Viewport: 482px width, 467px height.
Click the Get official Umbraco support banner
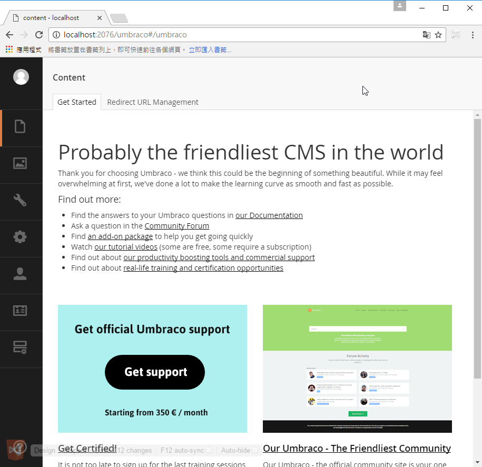coord(152,369)
